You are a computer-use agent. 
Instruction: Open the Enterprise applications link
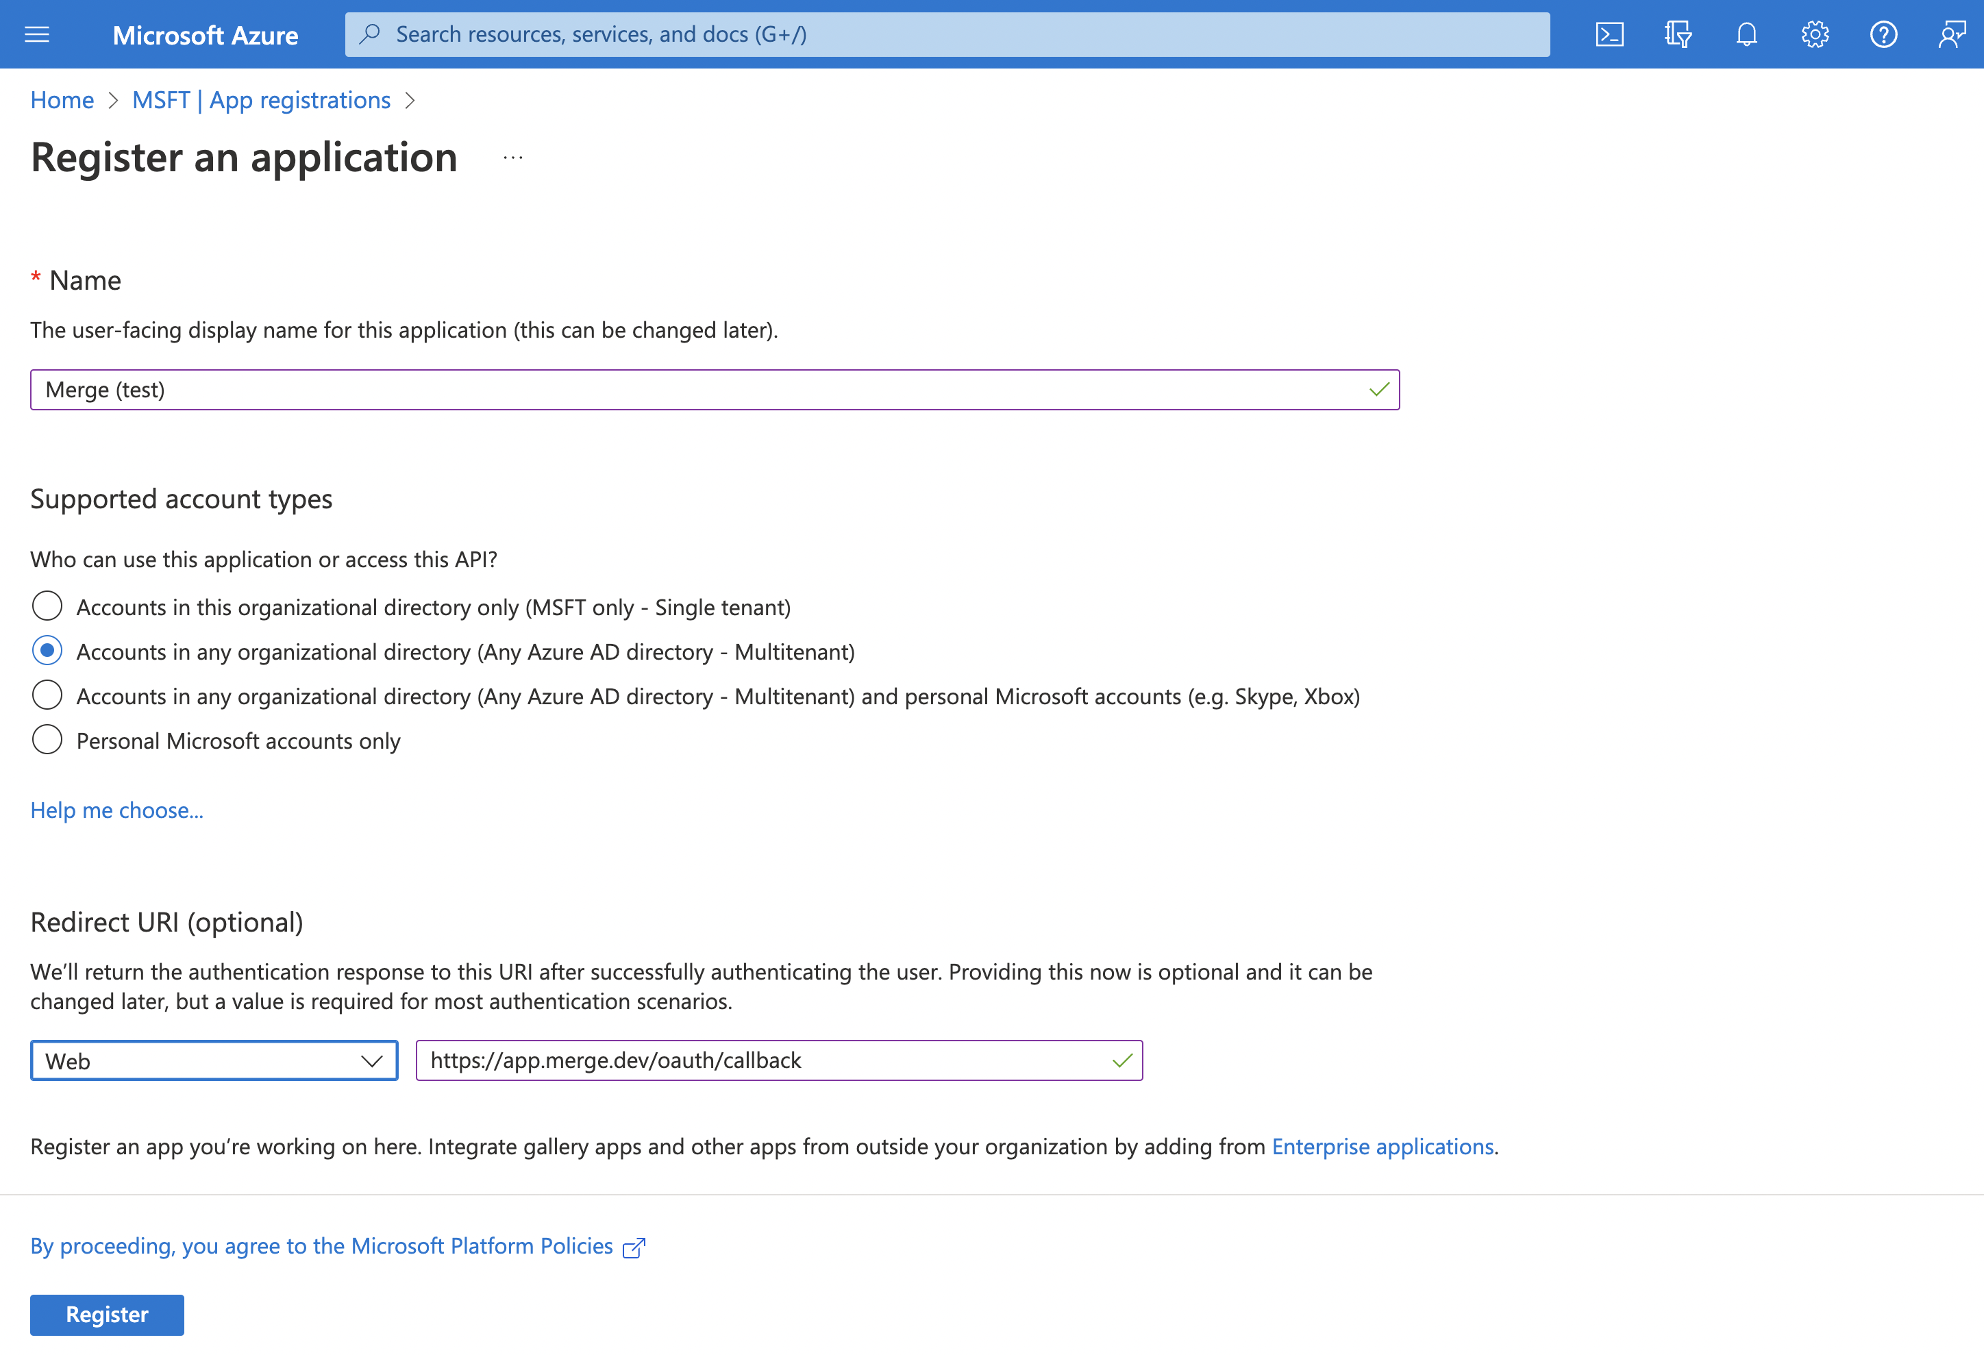click(1382, 1146)
